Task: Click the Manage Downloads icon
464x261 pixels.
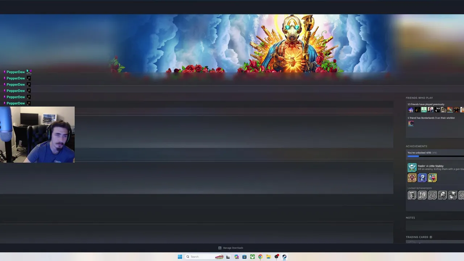Action: tap(220, 248)
